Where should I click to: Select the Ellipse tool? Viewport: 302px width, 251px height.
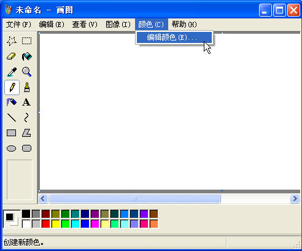(x=12, y=149)
